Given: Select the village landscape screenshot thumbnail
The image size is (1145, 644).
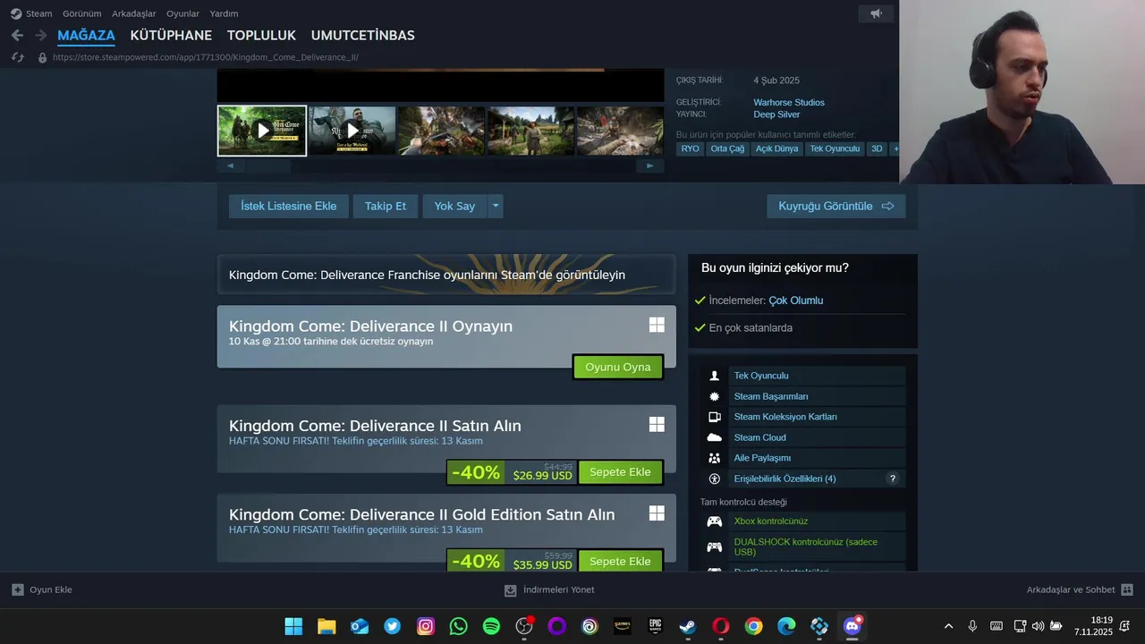Looking at the screenshot, I should coord(530,131).
